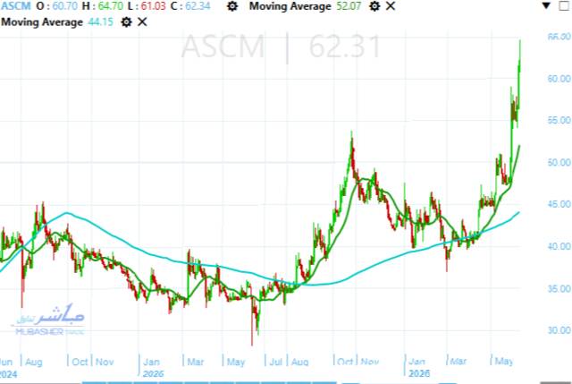Image resolution: width=572 pixels, height=384 pixels.
Task: Remove the Moving Average 52.07 indicator
Action: 391,6
